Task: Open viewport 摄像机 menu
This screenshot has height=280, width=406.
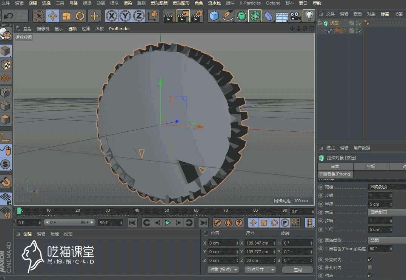Action: click(43, 29)
